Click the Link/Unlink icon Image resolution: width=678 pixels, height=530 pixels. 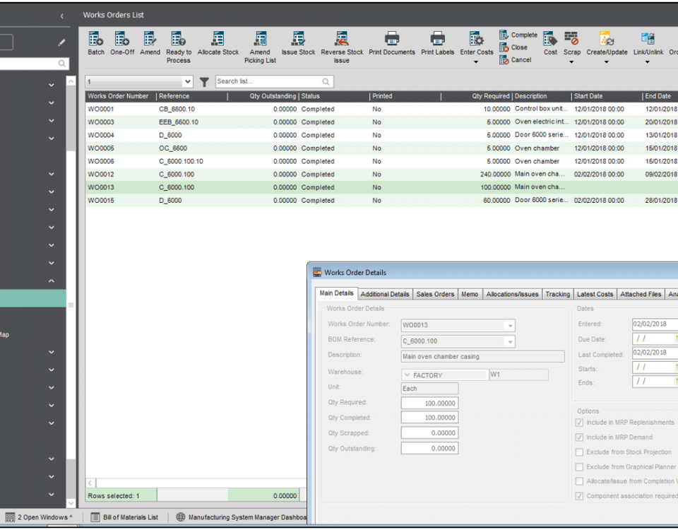click(648, 39)
